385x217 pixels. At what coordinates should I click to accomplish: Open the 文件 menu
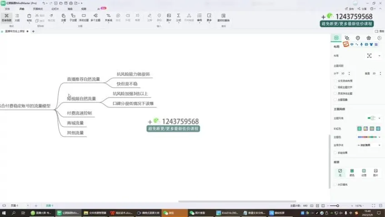pos(7,9)
